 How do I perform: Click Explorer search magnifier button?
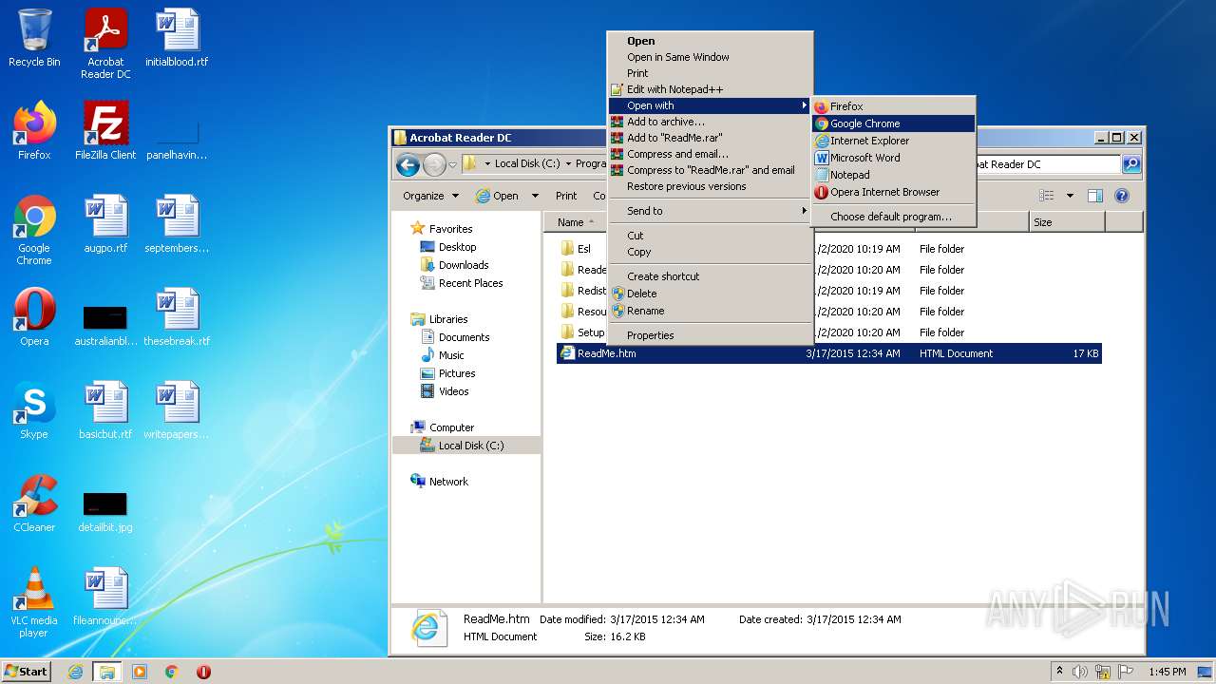pyautogui.click(x=1131, y=164)
